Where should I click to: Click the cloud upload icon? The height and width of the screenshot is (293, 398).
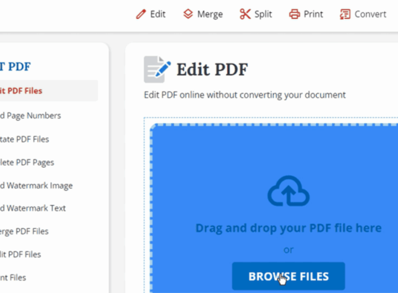(x=288, y=192)
